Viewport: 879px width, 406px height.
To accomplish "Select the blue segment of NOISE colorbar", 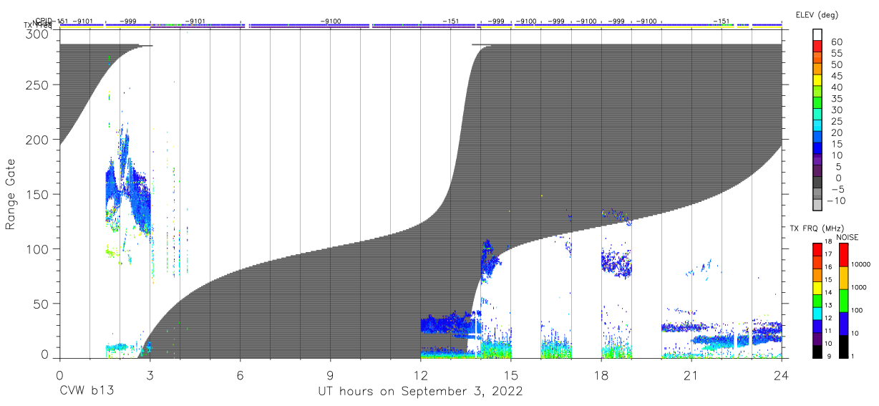I will [x=843, y=323].
